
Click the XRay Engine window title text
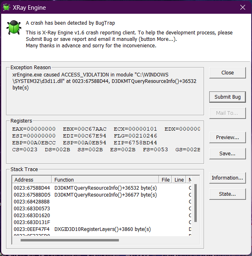click(x=29, y=8)
